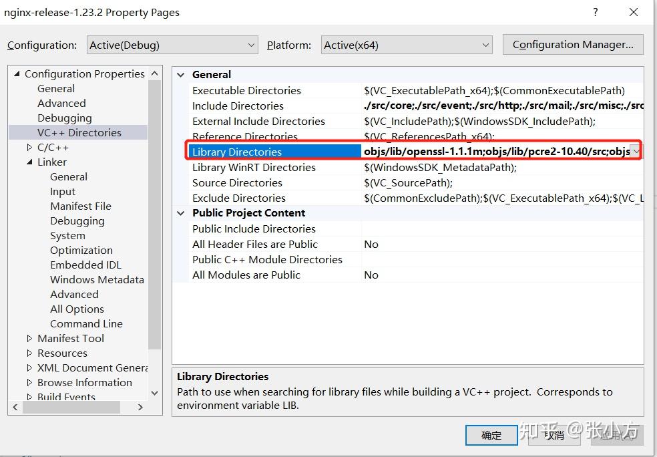The image size is (657, 457).
Task: Expand the Manifest Tool node
Action: click(x=29, y=338)
